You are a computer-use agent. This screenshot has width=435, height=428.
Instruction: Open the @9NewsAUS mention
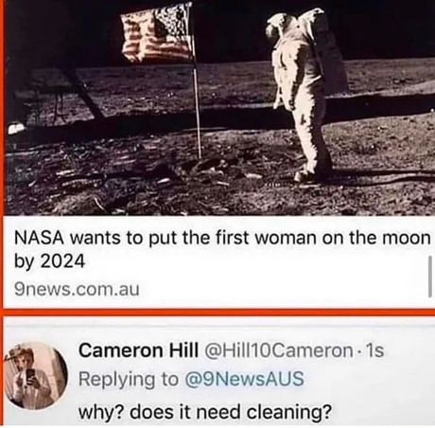pos(244,379)
